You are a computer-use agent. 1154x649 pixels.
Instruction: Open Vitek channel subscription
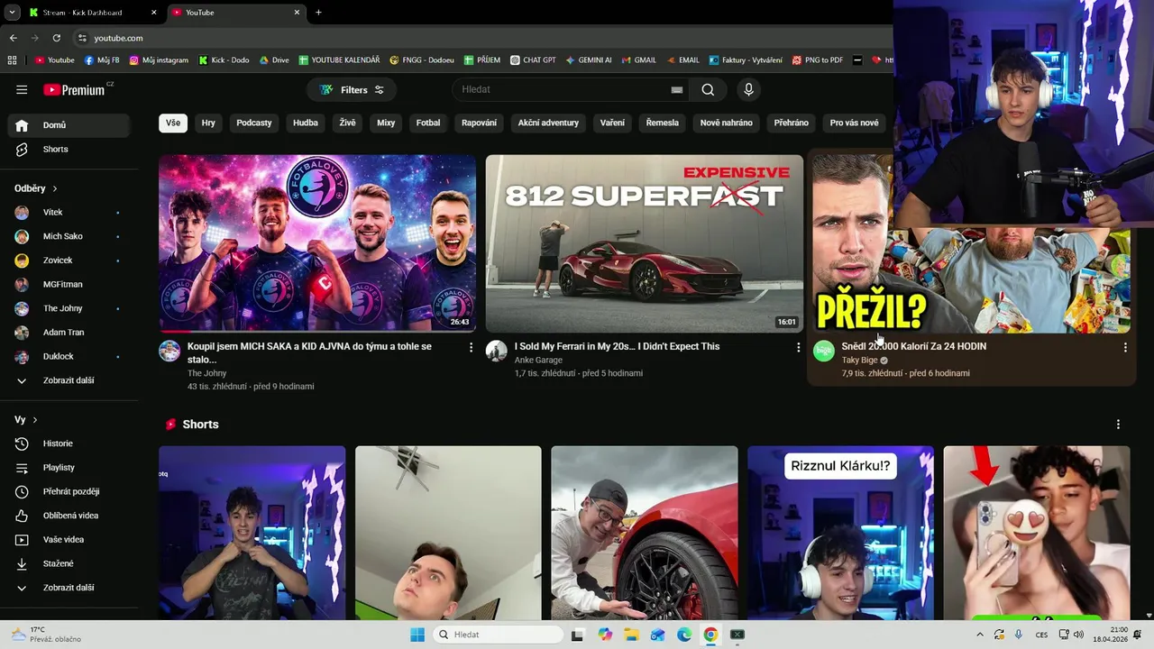click(x=69, y=212)
